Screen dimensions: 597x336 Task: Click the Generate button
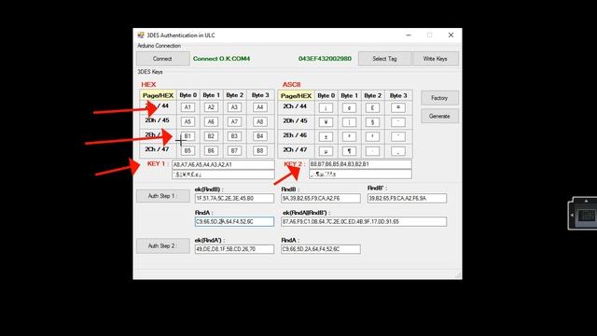(439, 116)
